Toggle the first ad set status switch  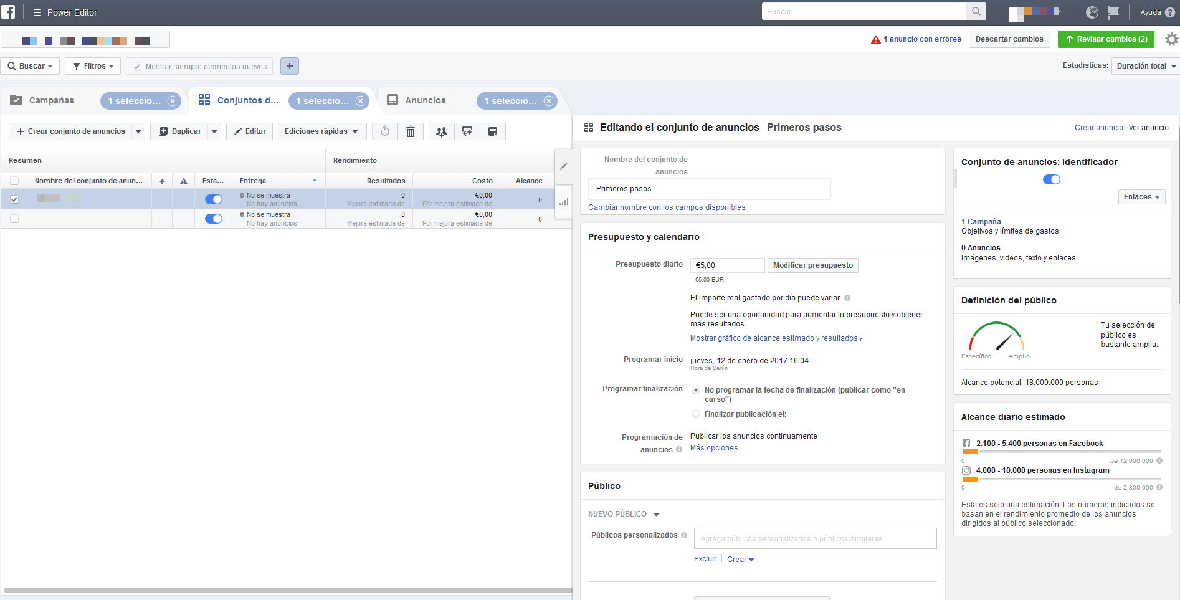click(x=214, y=199)
